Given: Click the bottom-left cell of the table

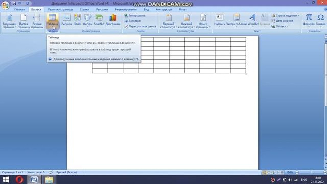Looking at the screenshot, I should pos(100,71).
